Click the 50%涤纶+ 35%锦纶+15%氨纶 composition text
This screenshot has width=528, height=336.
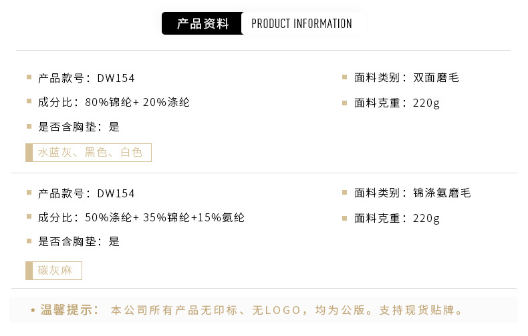point(164,218)
